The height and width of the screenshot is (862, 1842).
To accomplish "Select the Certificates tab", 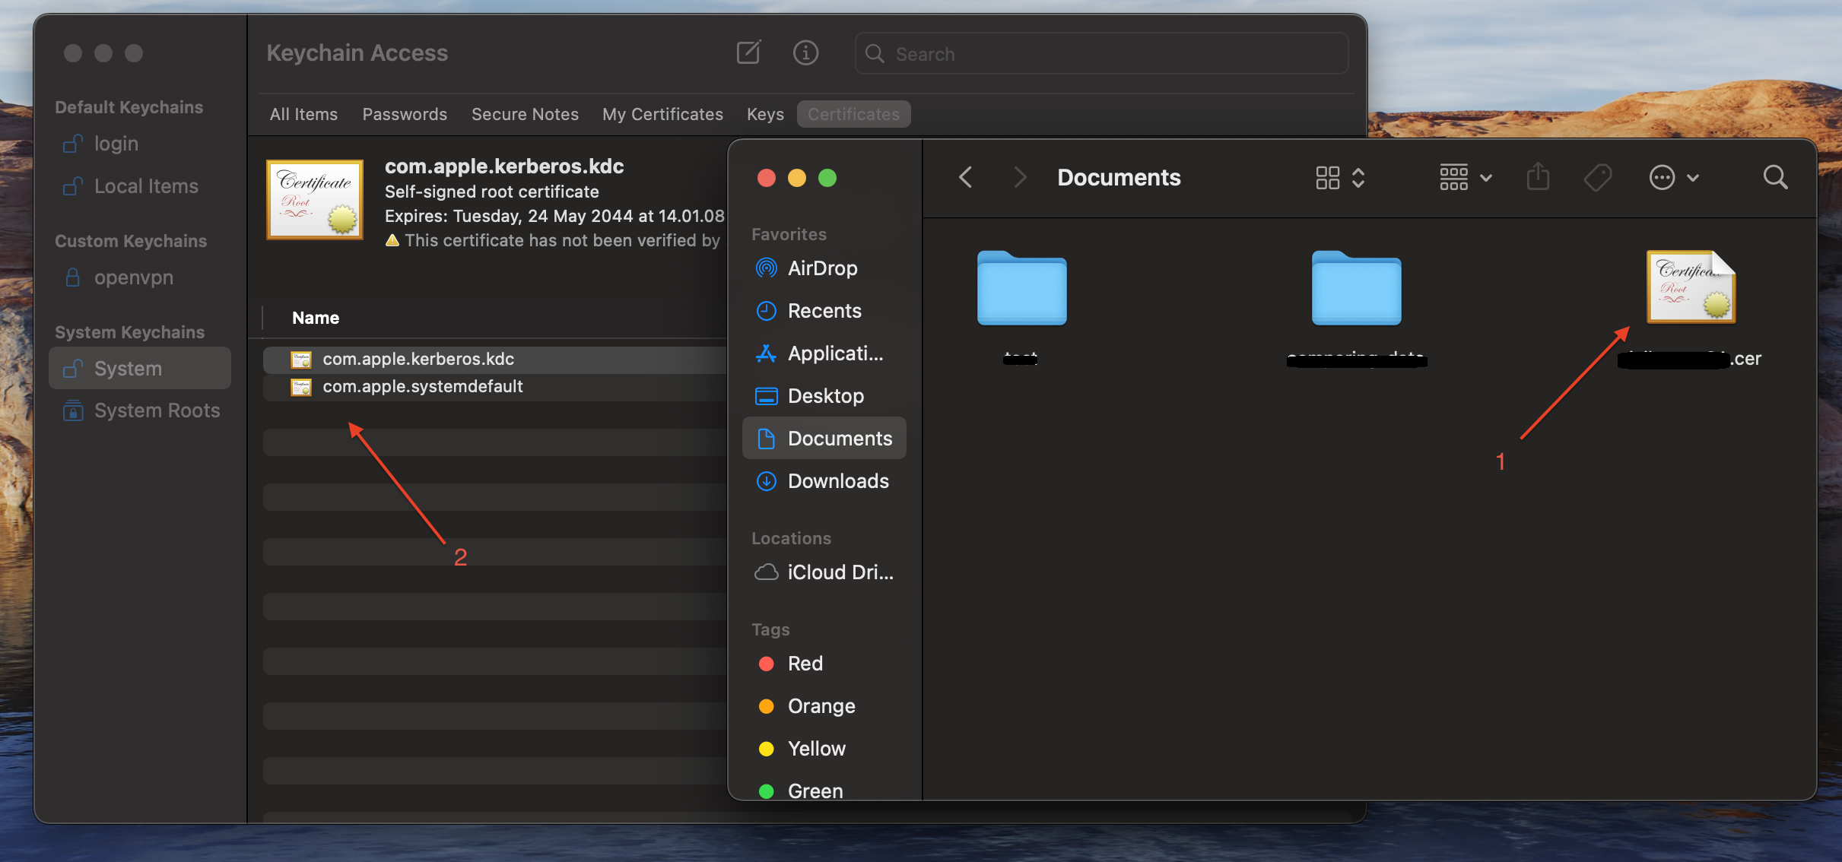I will click(x=853, y=114).
